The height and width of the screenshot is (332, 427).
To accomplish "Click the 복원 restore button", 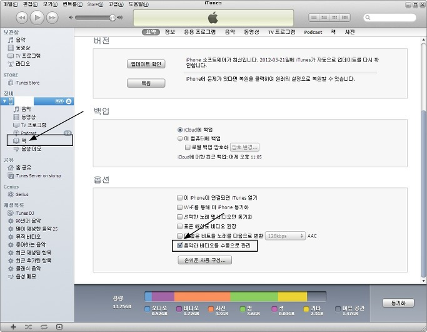I will coord(146,83).
